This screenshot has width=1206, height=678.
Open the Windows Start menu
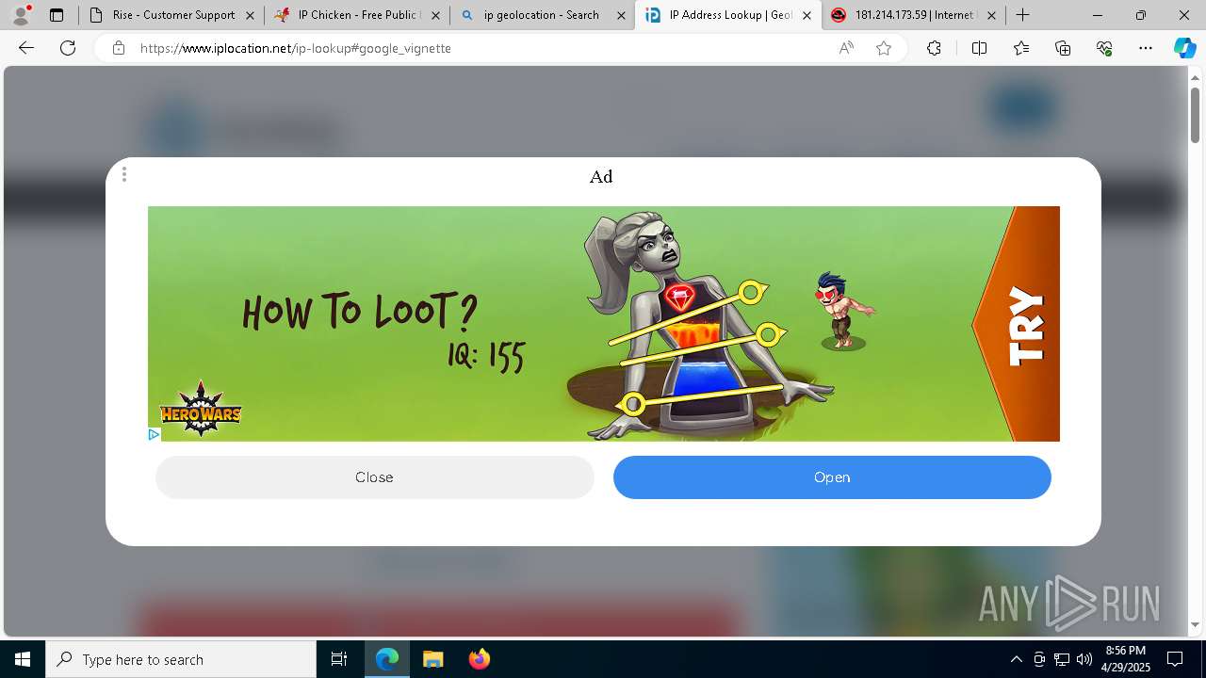coord(23,659)
